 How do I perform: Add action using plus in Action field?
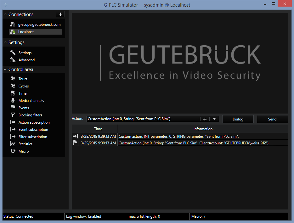tap(205, 119)
